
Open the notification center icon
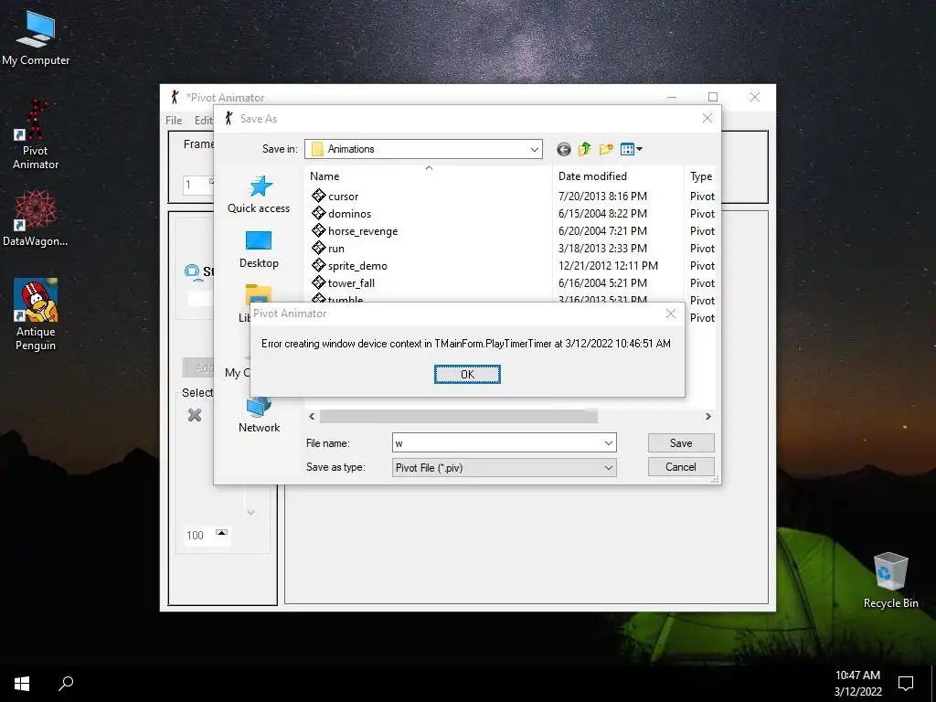click(x=906, y=684)
